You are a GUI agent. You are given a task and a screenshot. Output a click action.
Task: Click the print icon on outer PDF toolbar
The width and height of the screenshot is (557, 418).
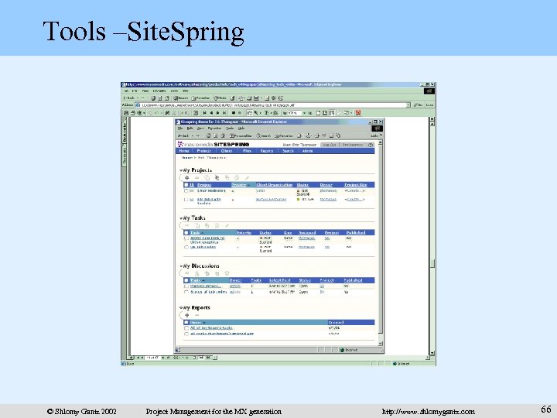[133, 113]
